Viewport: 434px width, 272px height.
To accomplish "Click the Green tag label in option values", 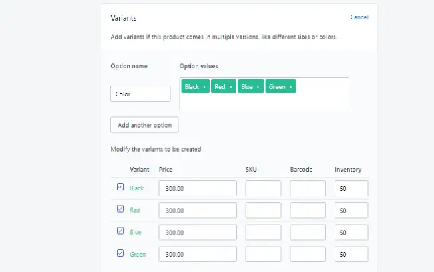I will tap(277, 87).
